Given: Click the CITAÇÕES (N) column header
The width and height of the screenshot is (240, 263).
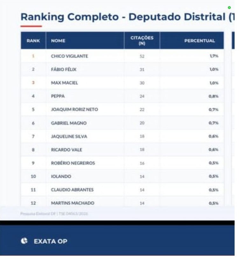Looking at the screenshot, I should [x=142, y=40].
